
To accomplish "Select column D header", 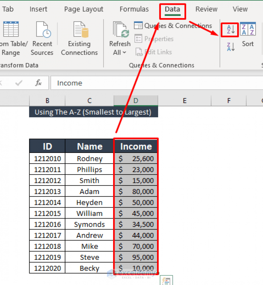I will pyautogui.click(x=136, y=101).
